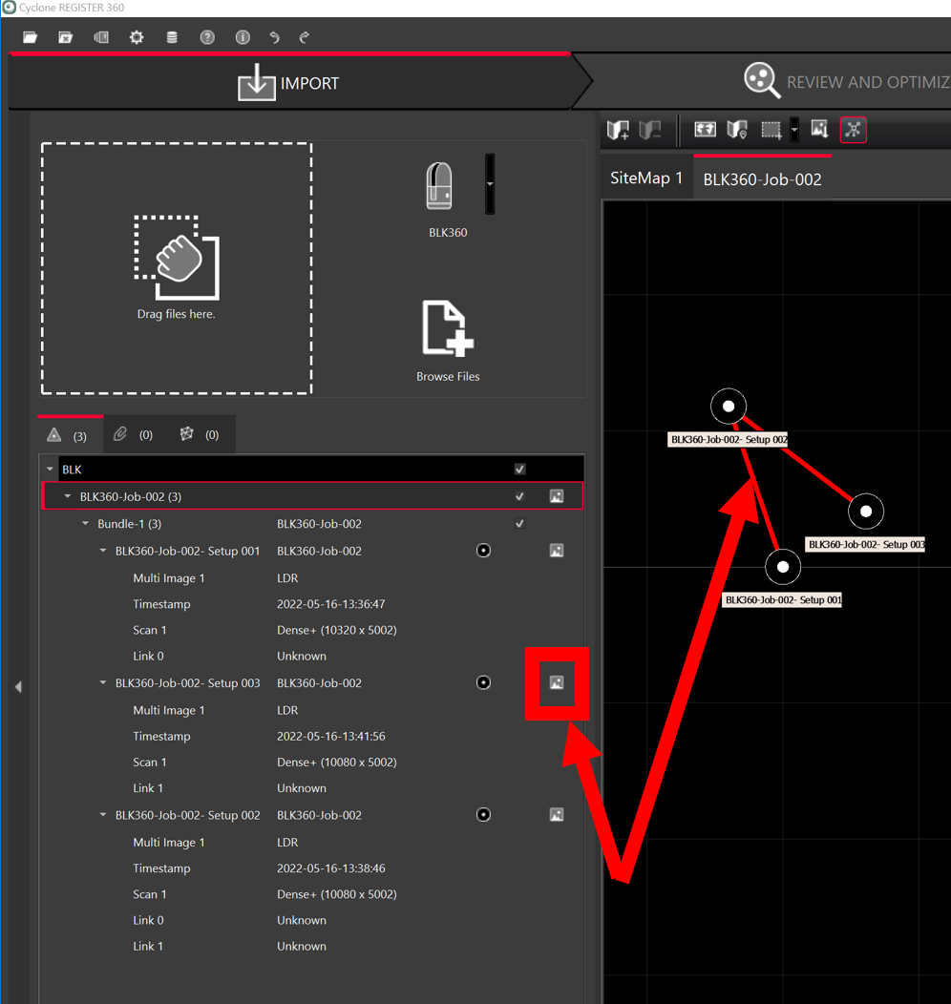951x1004 pixels.
Task: Click the undo arrow in top toolbar
Action: pyautogui.click(x=275, y=37)
